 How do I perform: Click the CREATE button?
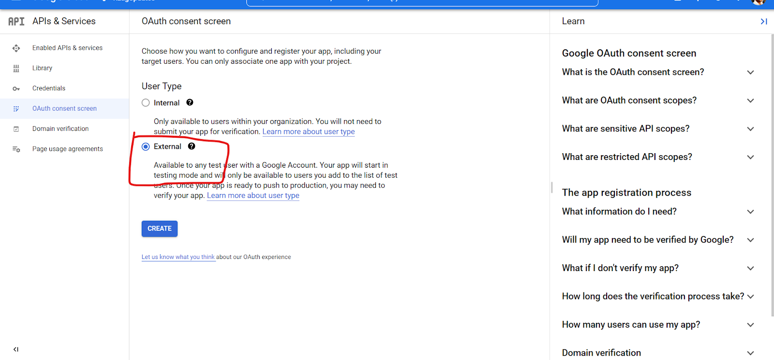click(x=160, y=229)
